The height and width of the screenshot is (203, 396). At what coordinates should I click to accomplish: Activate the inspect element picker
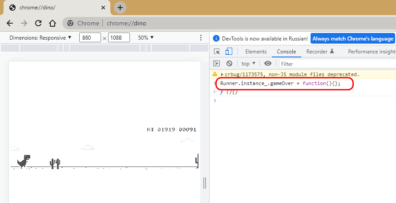[217, 52]
